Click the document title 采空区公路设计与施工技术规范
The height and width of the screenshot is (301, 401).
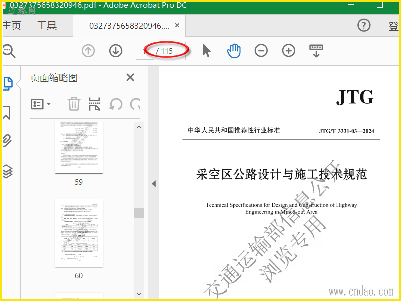(x=282, y=174)
